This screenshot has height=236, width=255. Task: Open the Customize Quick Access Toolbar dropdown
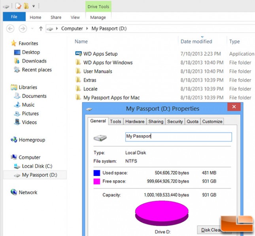click(x=34, y=6)
